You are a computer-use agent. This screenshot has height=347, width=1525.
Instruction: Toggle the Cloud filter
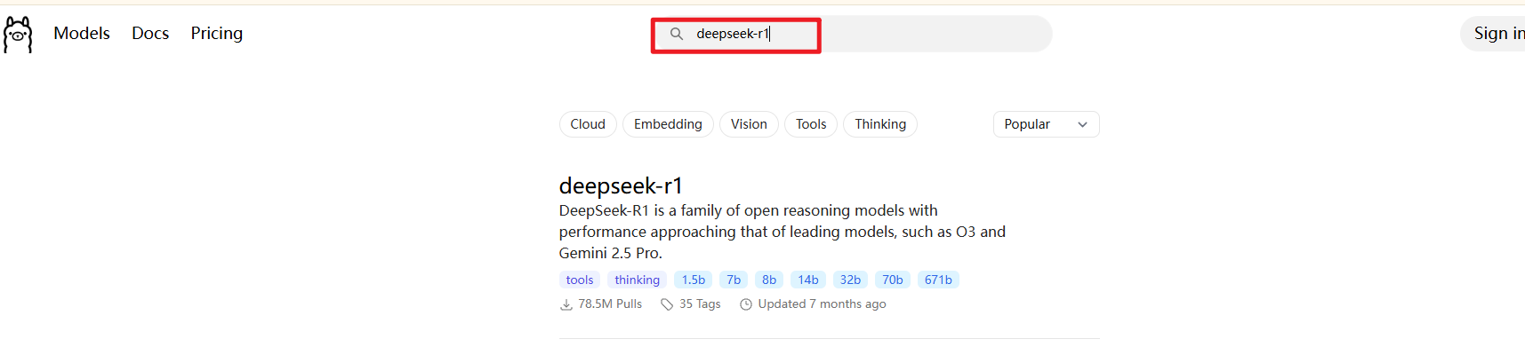pos(588,124)
